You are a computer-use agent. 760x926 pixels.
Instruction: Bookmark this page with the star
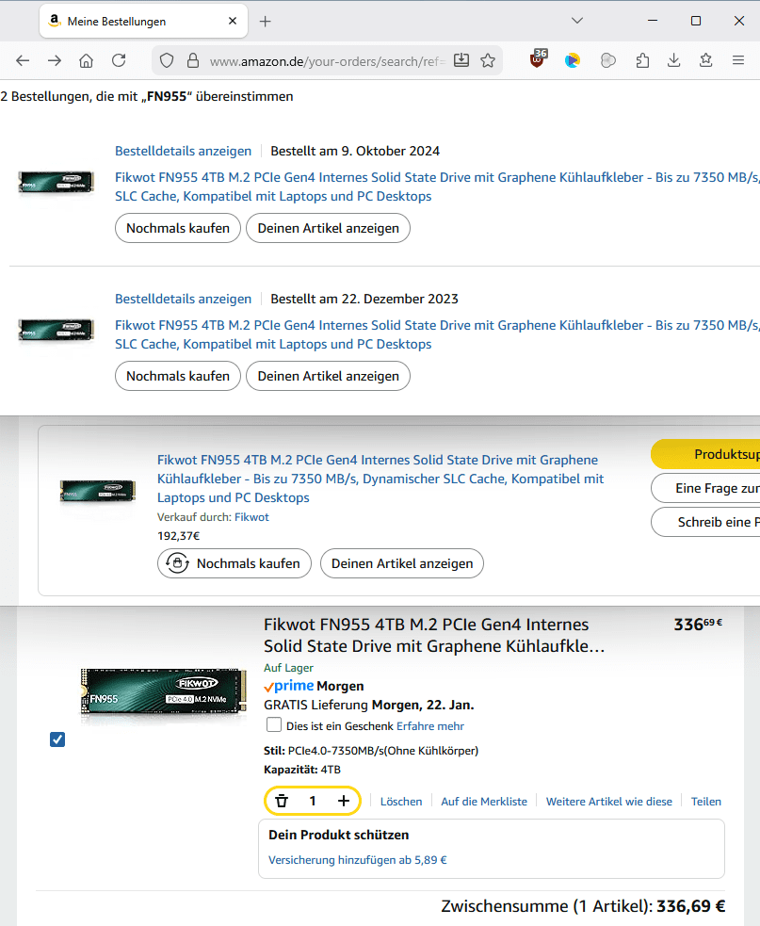point(488,60)
